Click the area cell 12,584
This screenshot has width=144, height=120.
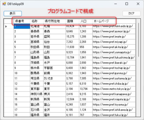pyautogui.click(x=72, y=99)
